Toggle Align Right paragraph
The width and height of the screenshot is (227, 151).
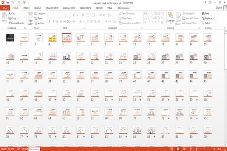[95, 22]
